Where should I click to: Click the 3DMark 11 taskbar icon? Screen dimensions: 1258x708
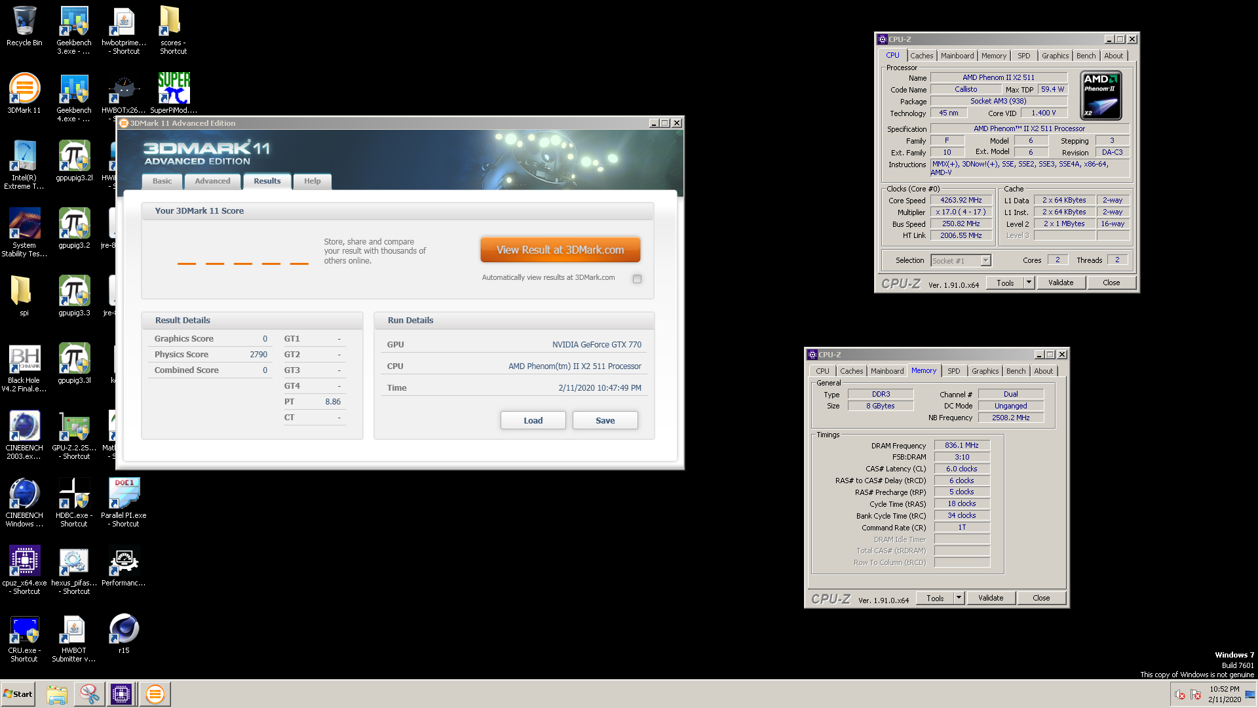(x=155, y=694)
